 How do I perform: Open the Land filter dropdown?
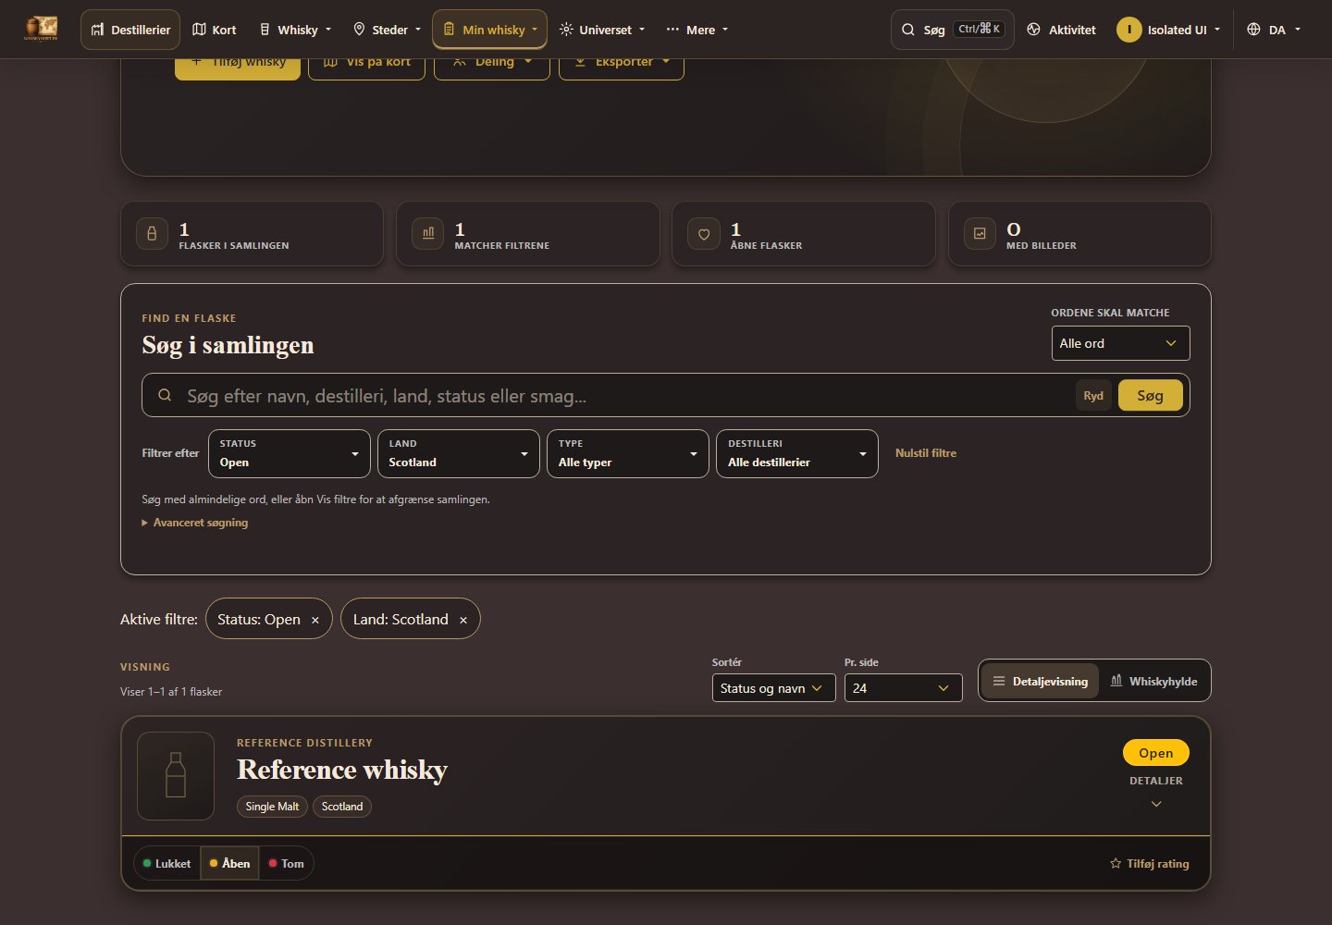point(459,453)
